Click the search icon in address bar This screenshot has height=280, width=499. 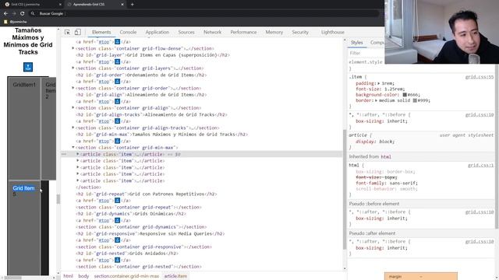(x=33, y=14)
